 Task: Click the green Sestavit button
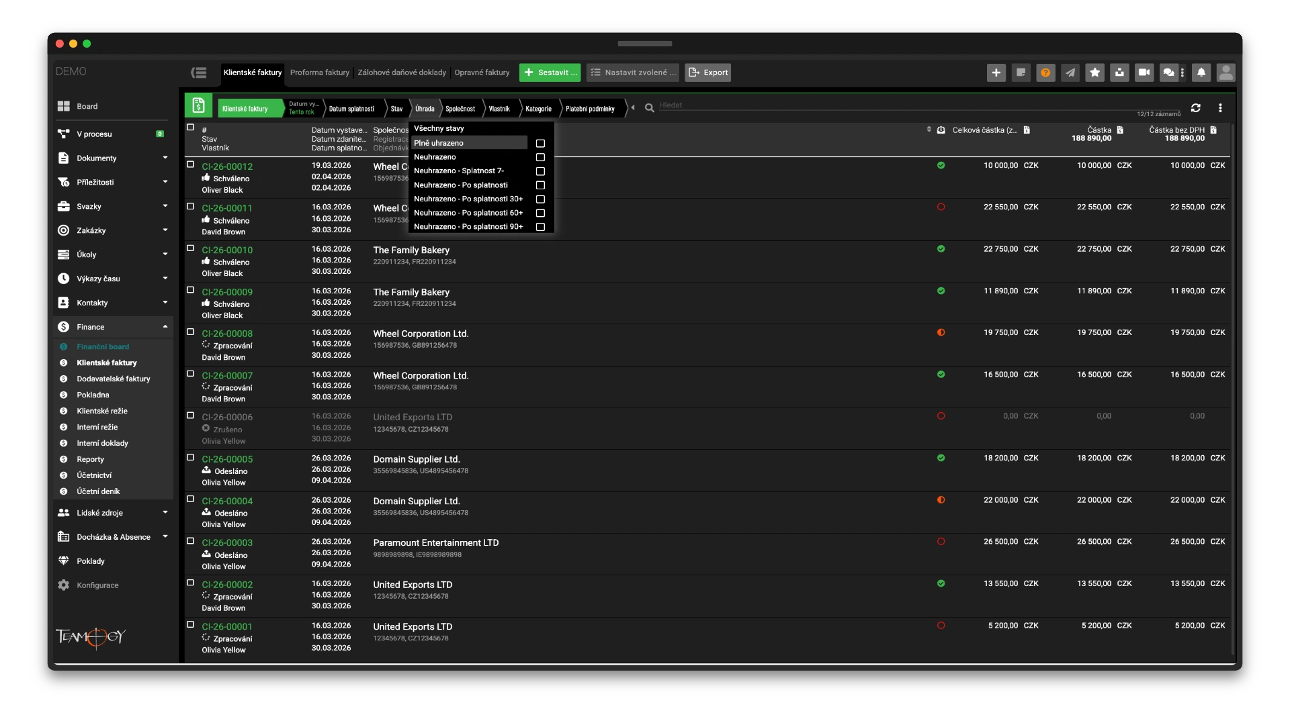pos(550,72)
